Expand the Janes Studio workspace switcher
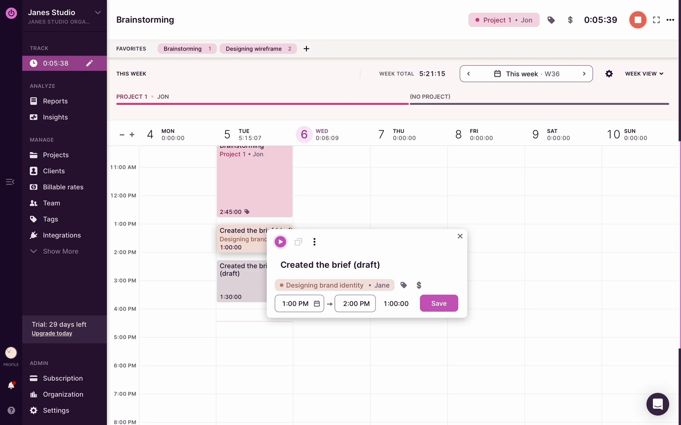This screenshot has height=425, width=681. tap(98, 13)
